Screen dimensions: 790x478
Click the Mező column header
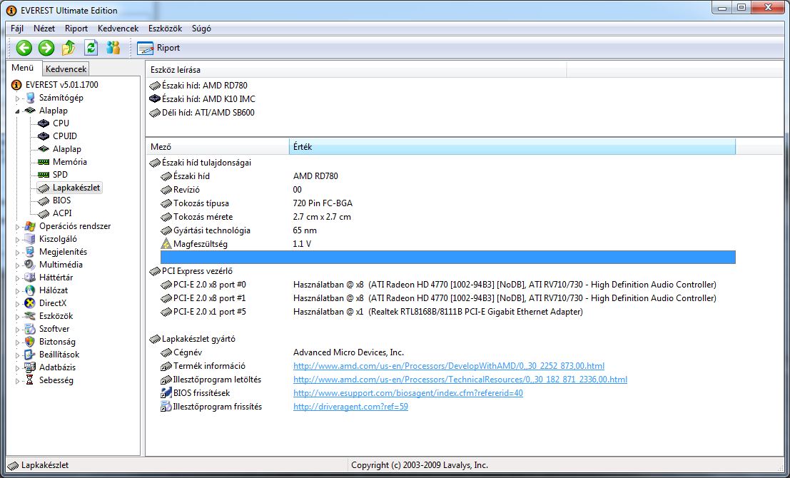217,147
